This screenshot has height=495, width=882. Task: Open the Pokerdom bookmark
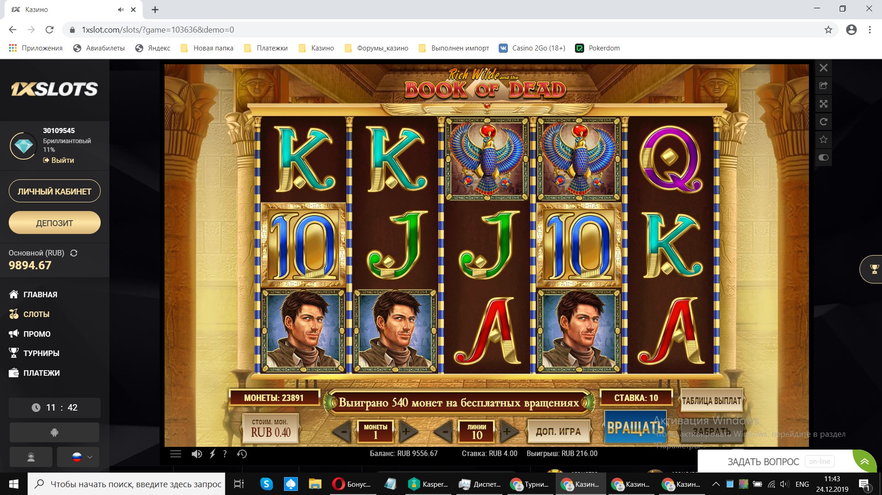tap(597, 48)
